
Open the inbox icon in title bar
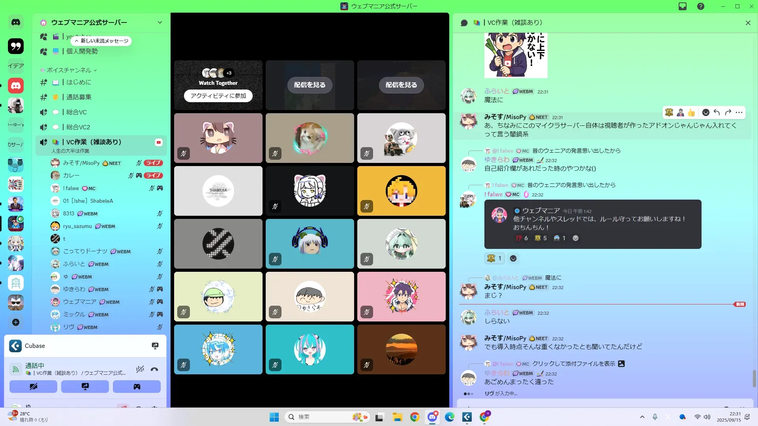point(683,6)
